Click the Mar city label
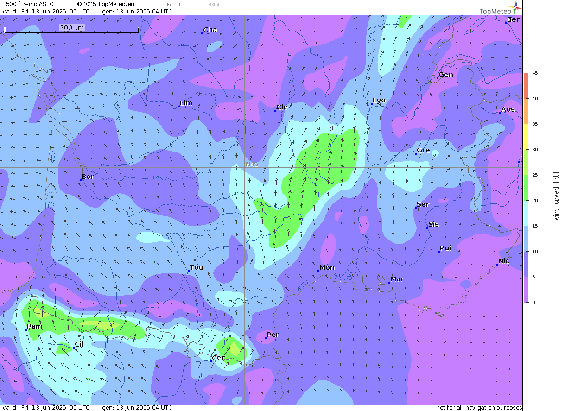Image resolution: width=565 pixels, height=411 pixels. pos(397,279)
